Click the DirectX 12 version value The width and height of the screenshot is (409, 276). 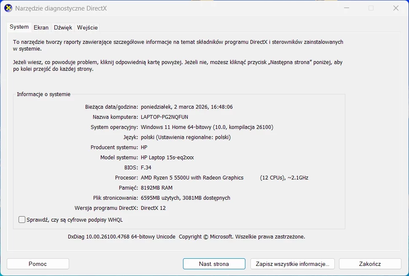(153, 208)
